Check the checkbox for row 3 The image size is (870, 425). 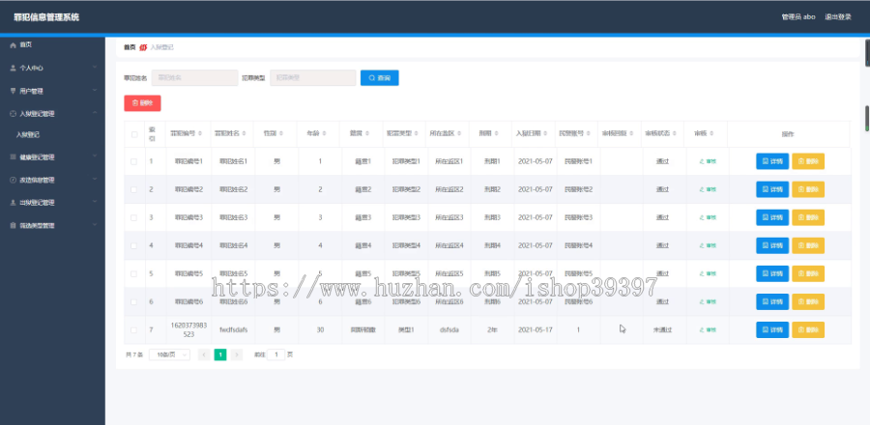coord(133,217)
